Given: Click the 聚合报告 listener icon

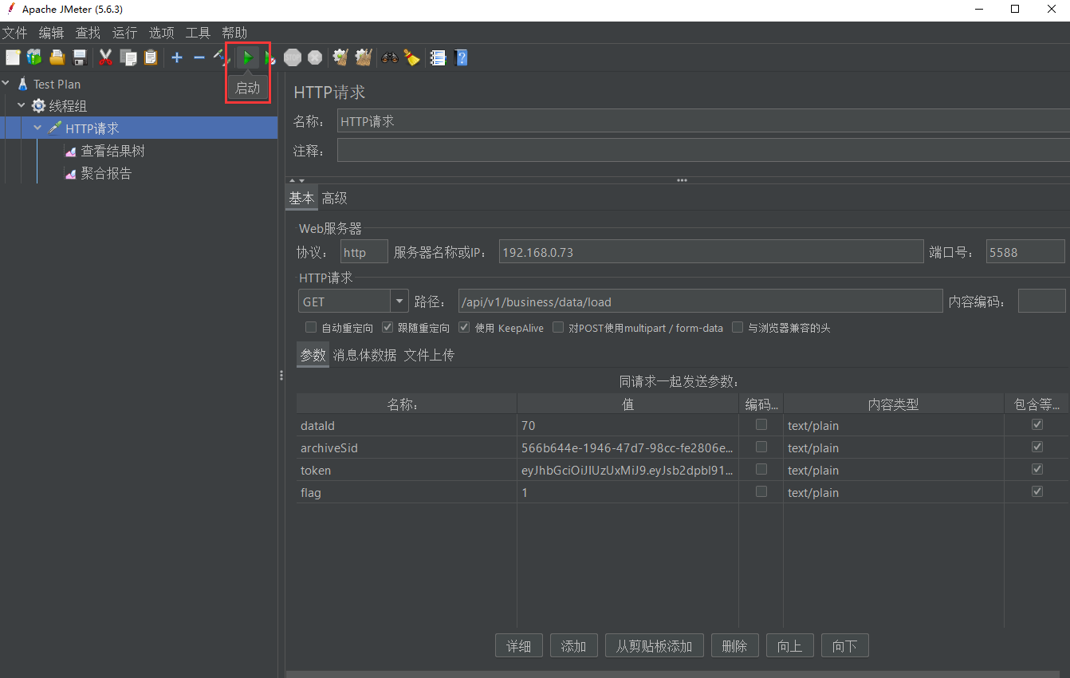Looking at the screenshot, I should (x=71, y=173).
